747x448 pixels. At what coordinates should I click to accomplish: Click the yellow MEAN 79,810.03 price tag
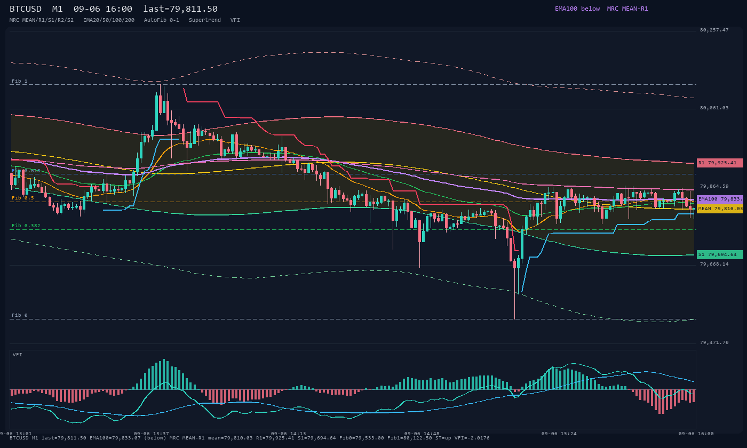pyautogui.click(x=720, y=209)
